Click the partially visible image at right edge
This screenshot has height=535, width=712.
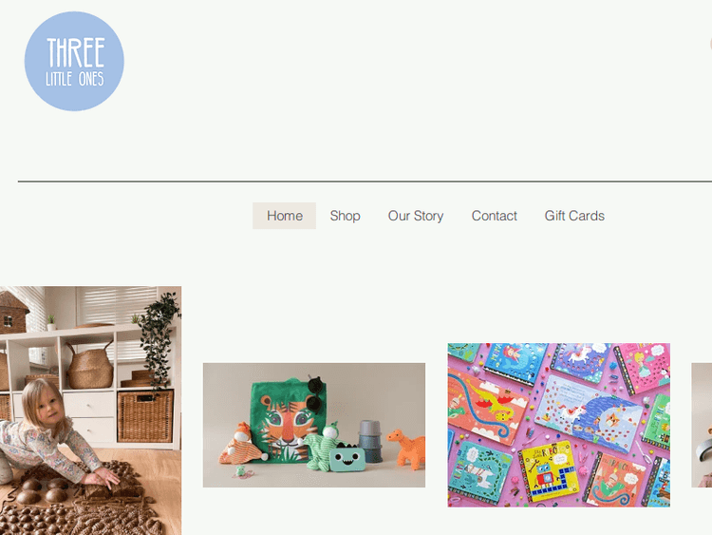pyautogui.click(x=702, y=425)
